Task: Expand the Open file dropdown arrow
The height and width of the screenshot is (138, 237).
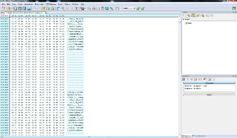Action: pyautogui.click(x=12, y=8)
